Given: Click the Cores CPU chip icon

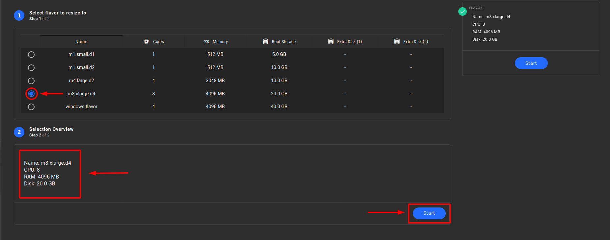Looking at the screenshot, I should pyautogui.click(x=146, y=41).
